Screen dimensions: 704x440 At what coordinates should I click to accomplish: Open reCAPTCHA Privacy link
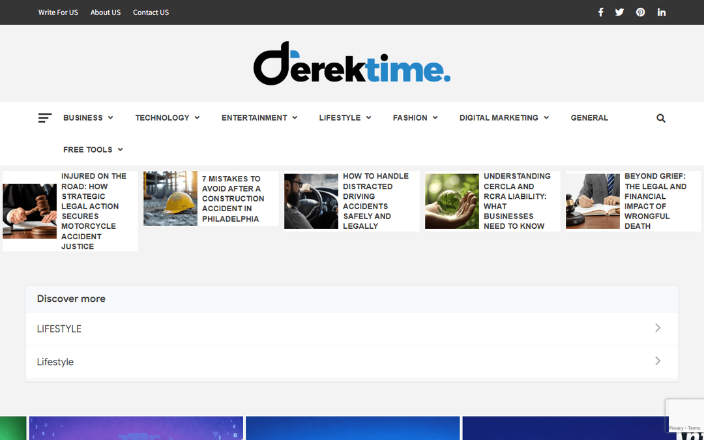pyautogui.click(x=676, y=428)
